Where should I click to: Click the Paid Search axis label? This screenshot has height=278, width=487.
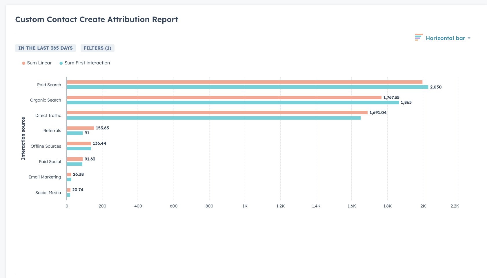[x=49, y=85]
